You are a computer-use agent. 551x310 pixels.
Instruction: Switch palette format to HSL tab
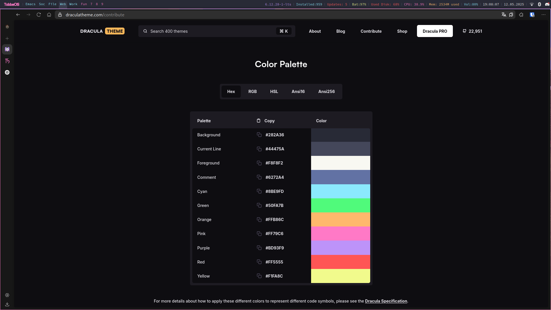coord(274,92)
